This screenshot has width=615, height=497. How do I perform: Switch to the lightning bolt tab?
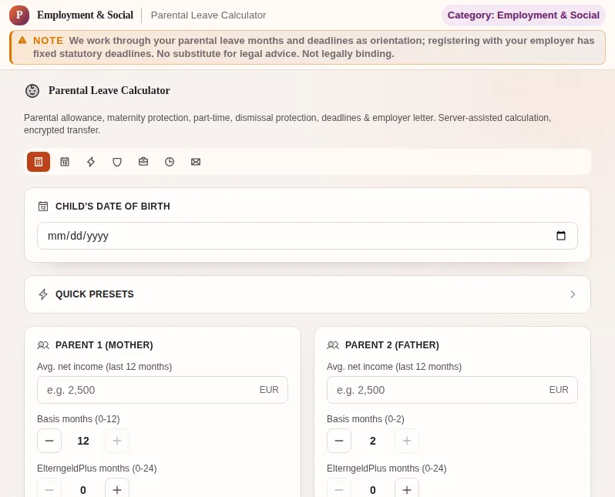pyautogui.click(x=91, y=162)
